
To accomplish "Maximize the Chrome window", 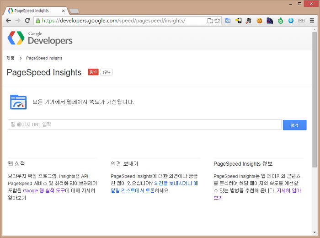I will (299, 4).
